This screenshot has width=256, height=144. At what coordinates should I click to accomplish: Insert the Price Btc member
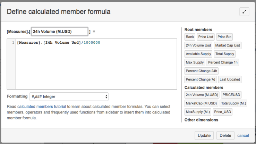coord(224,37)
